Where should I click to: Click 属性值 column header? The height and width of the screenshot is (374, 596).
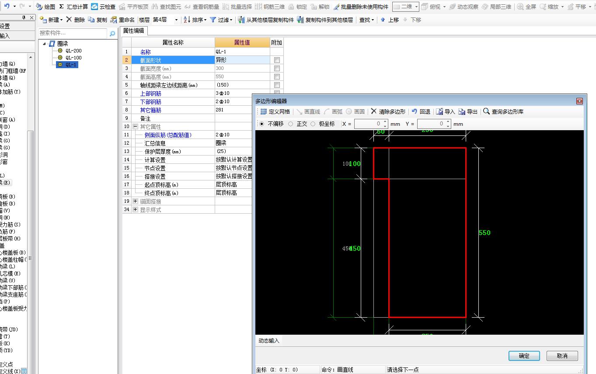242,42
